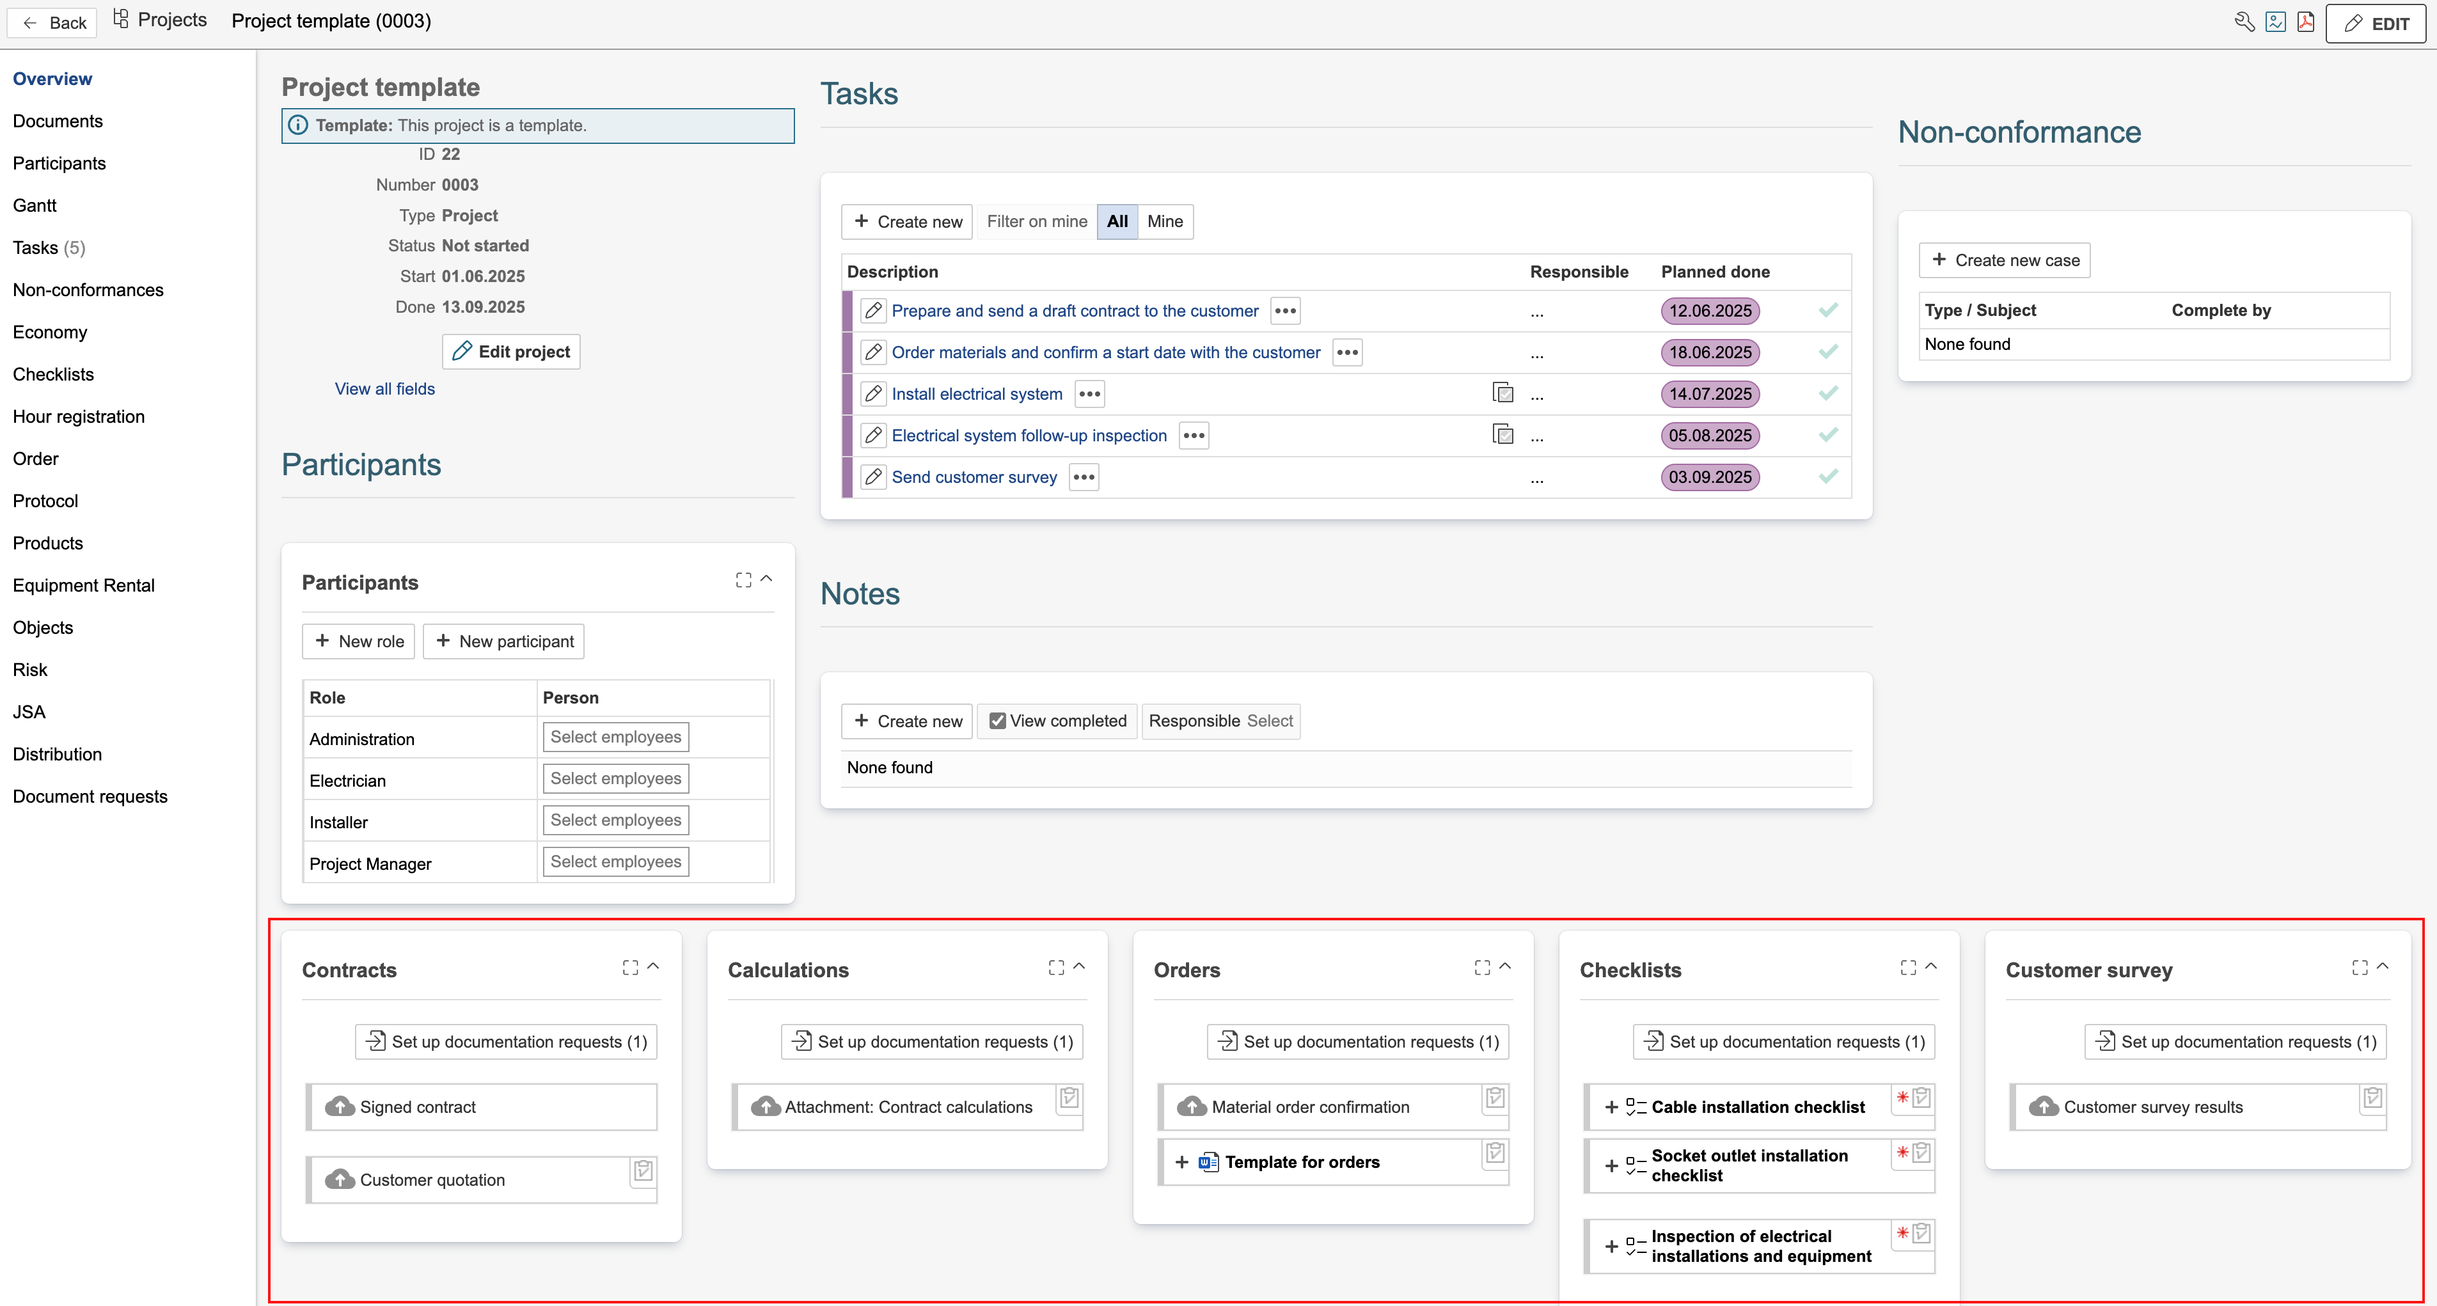2437x1306 pixels.
Task: Open Gantt in the sidebar
Action: pos(35,205)
